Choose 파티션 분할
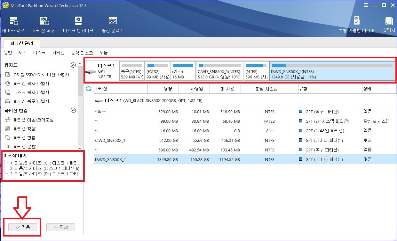Image resolution: width=397 pixels, height=241 pixels. pos(20,147)
